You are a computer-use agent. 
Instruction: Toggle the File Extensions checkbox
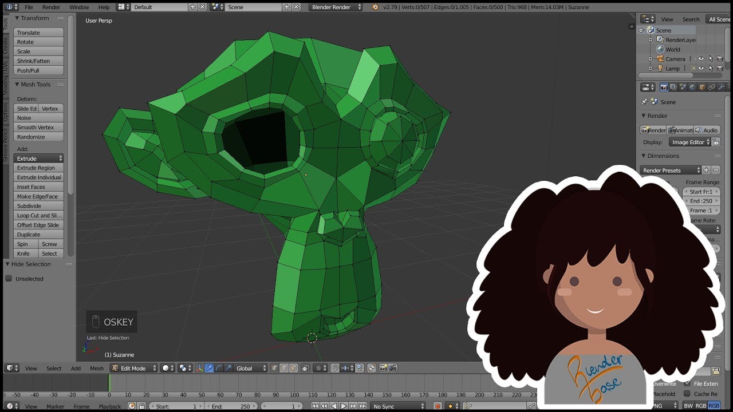pyautogui.click(x=687, y=383)
